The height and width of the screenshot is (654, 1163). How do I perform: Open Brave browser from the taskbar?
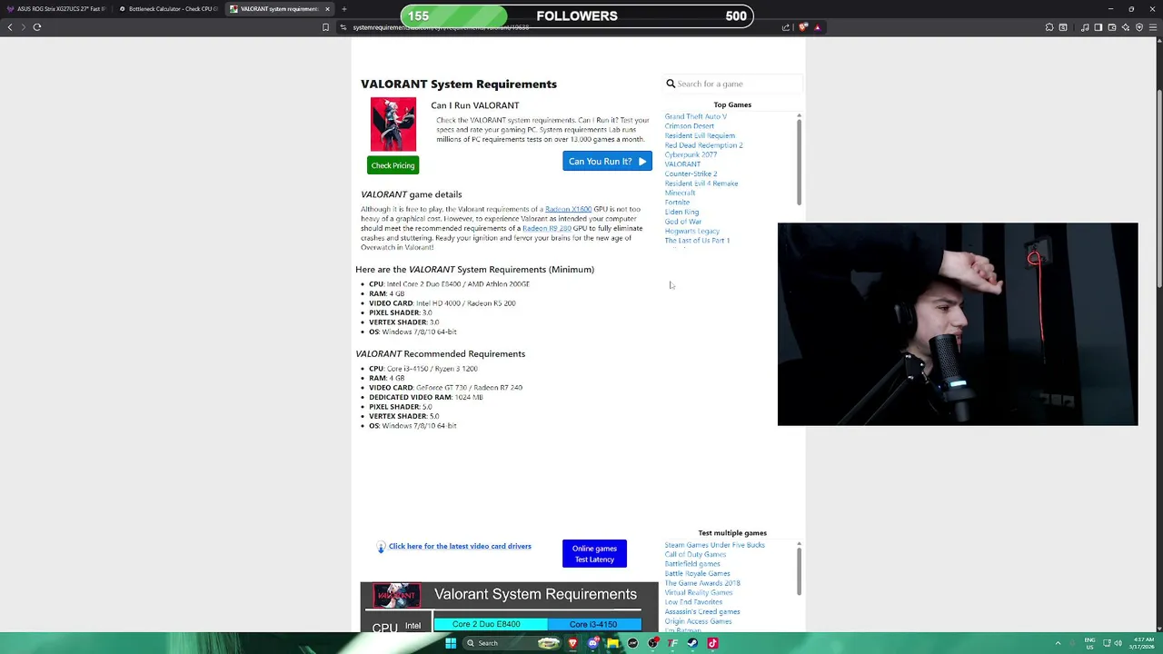click(x=572, y=643)
